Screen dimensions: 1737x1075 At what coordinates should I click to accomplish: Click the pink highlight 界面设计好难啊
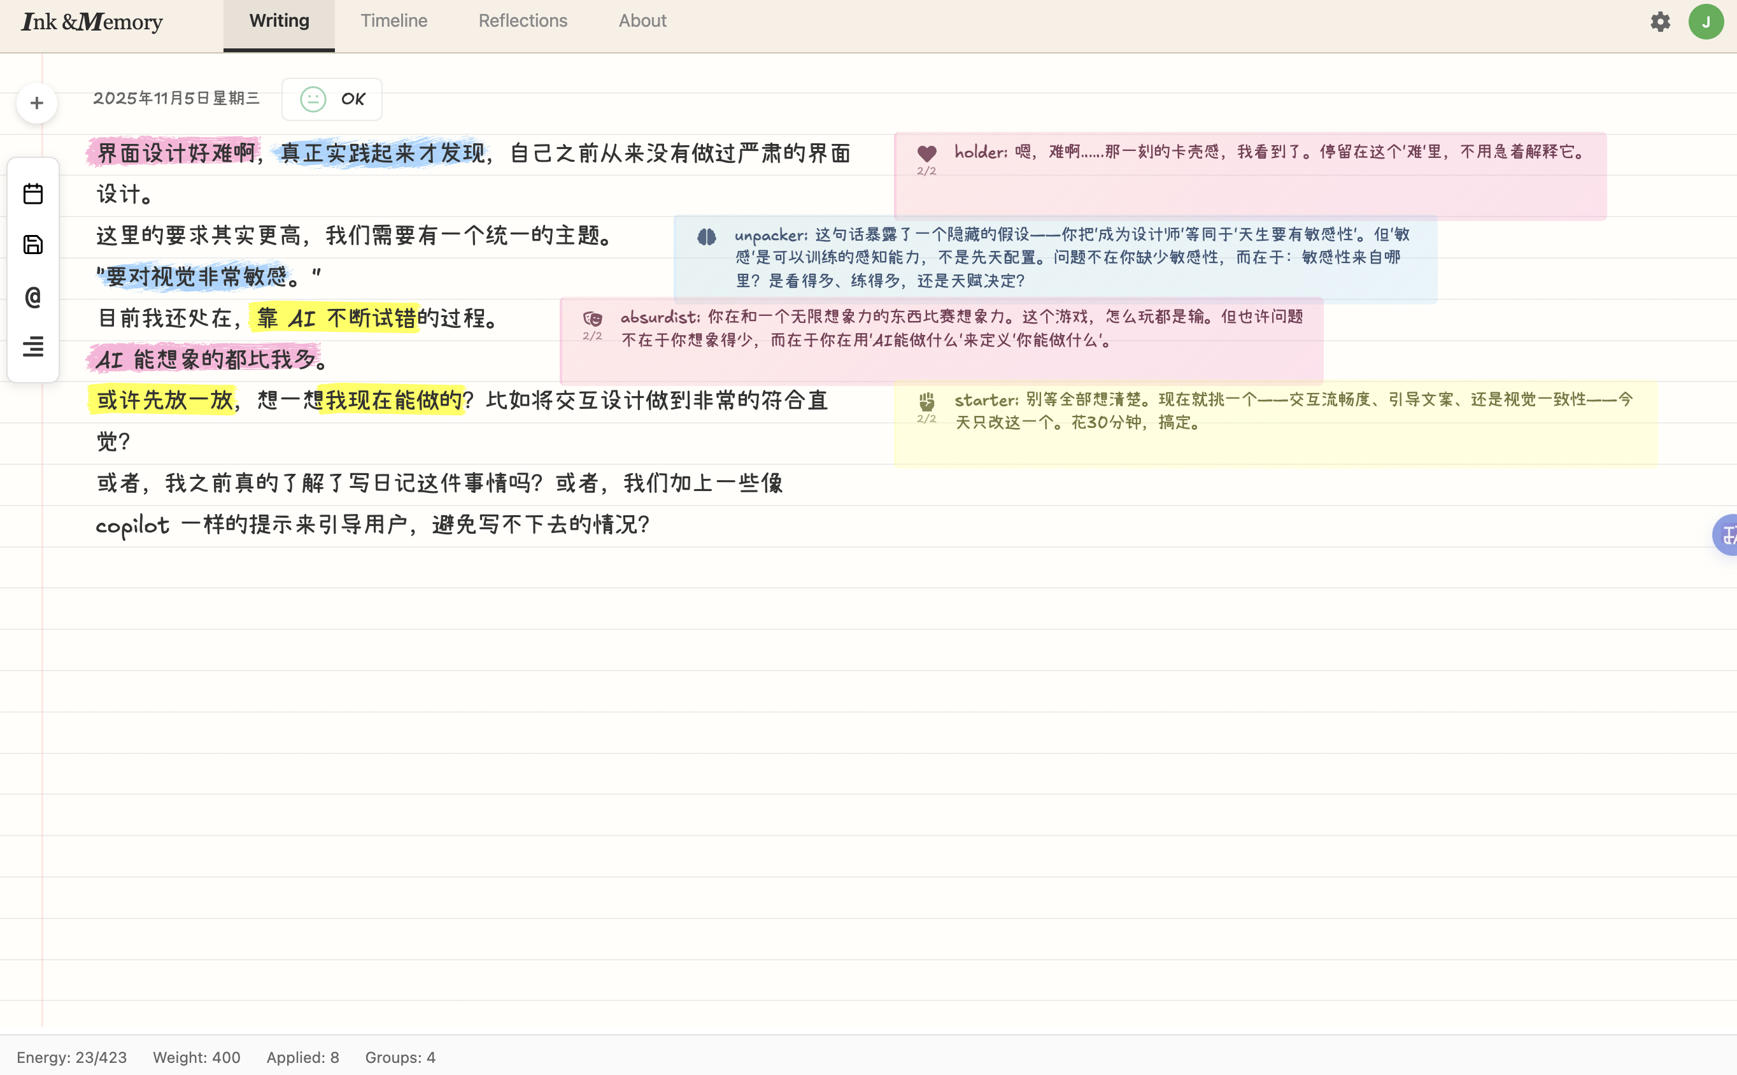click(x=175, y=152)
